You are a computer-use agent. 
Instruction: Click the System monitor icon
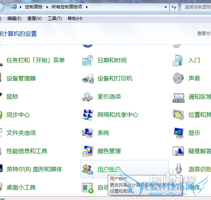tap(88, 133)
